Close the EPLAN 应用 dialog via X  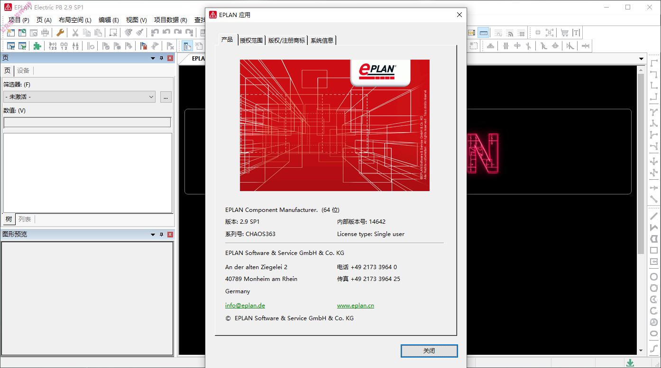[x=459, y=15]
